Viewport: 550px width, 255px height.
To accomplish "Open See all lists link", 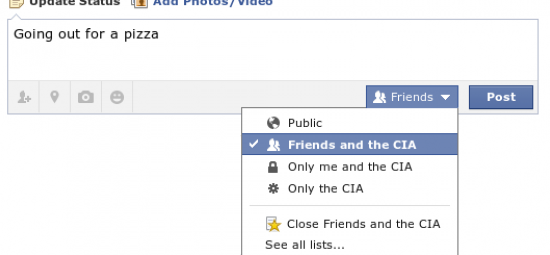I will (x=305, y=245).
